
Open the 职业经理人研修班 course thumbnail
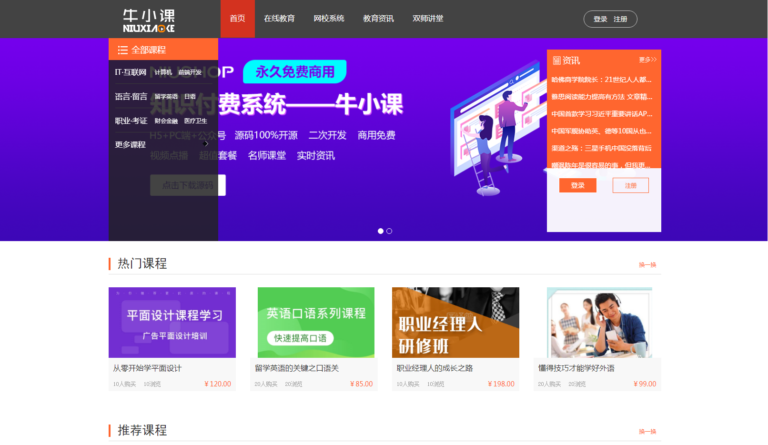click(455, 323)
